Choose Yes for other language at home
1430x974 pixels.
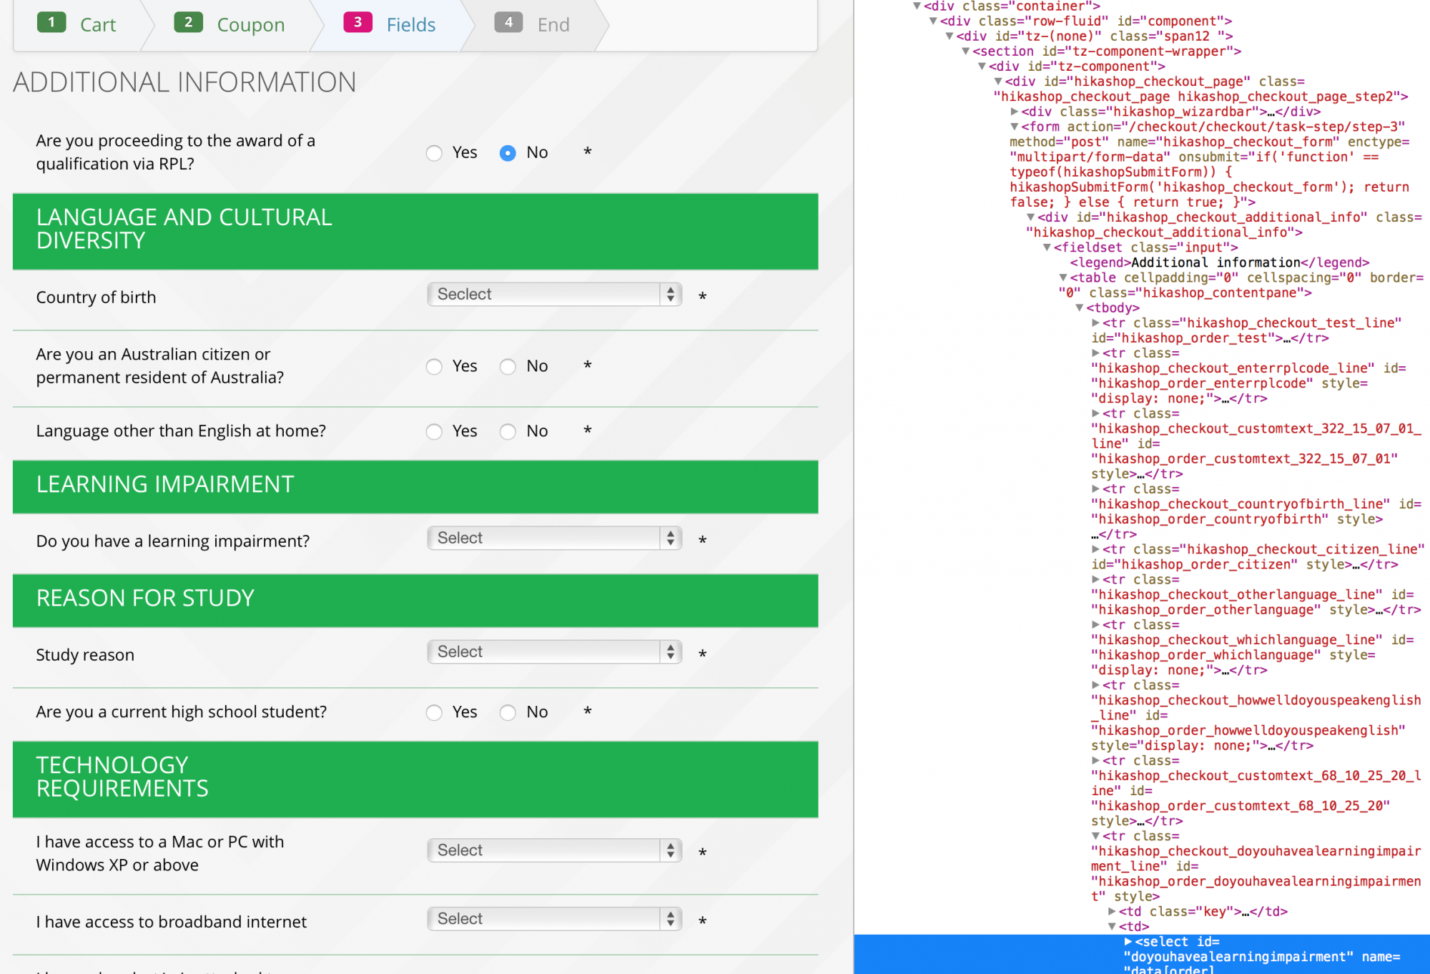point(434,432)
